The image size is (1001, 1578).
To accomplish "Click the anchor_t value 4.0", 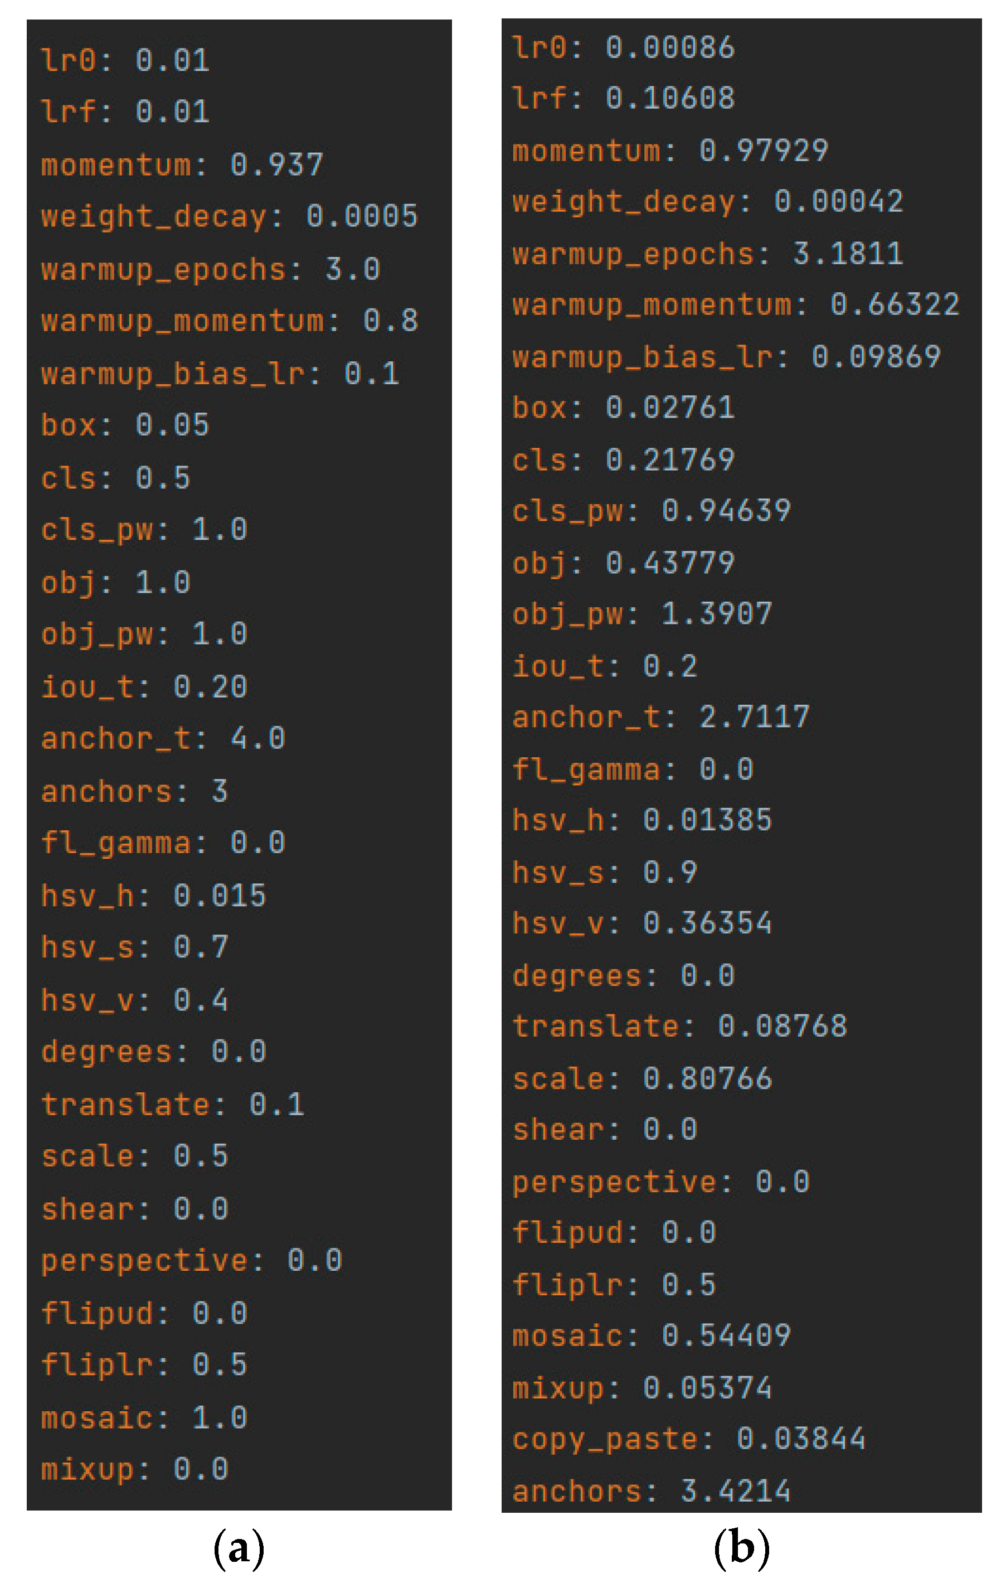I will pos(257,739).
